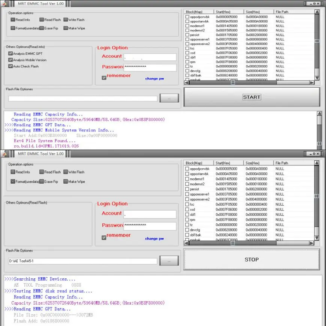
Task: Click the Account field in the lower window
Action: (x=150, y=214)
